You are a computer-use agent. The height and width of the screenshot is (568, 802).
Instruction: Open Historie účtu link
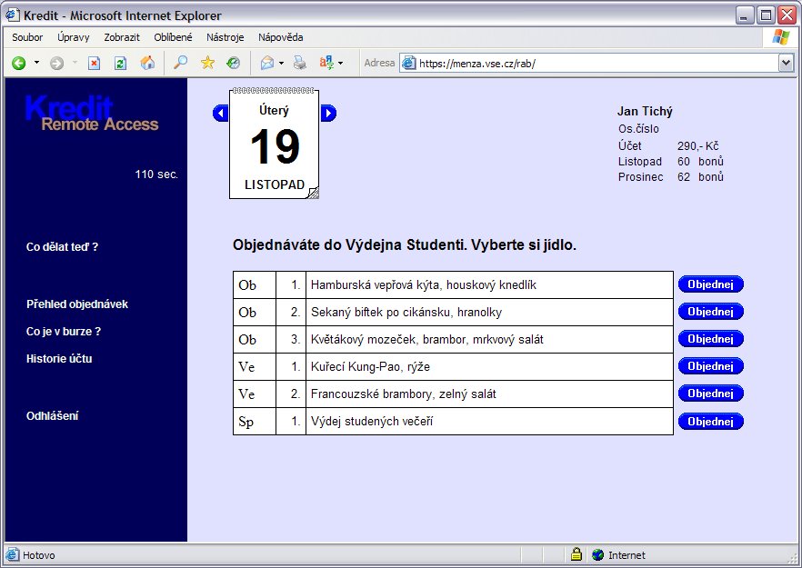59,359
